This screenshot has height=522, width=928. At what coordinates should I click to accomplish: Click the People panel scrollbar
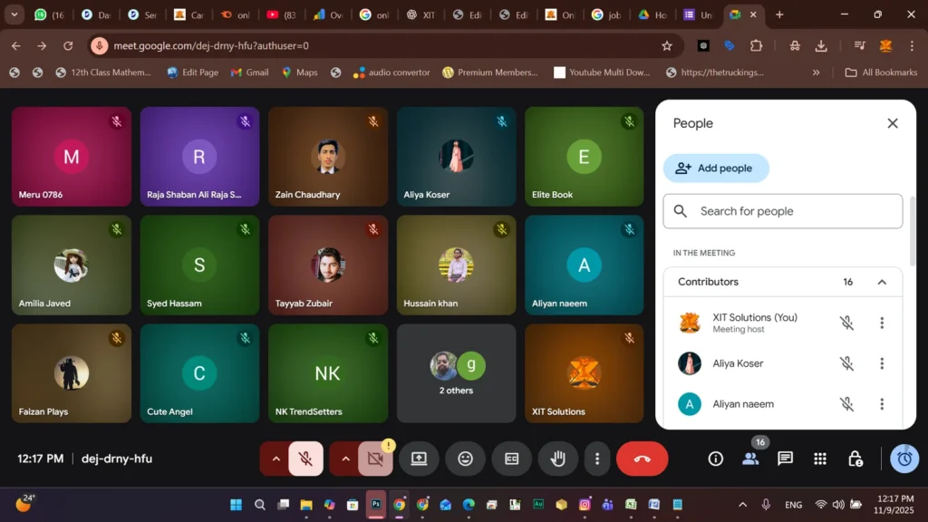click(912, 227)
